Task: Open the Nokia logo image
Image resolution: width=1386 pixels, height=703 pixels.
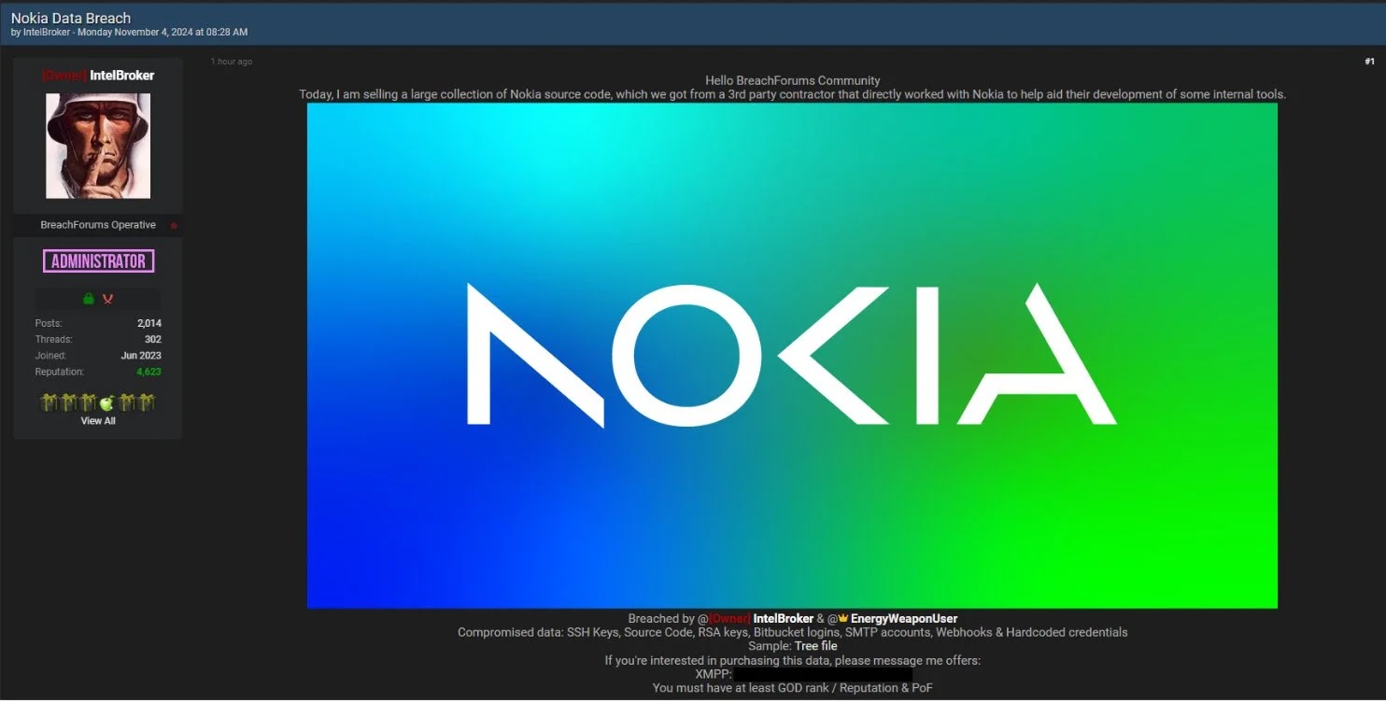Action: (x=792, y=356)
